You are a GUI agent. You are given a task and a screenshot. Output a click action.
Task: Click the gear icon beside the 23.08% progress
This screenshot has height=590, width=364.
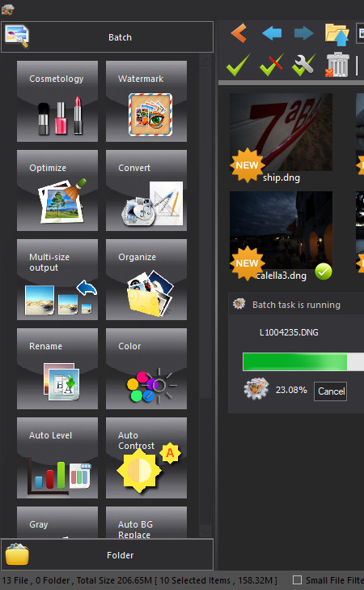(x=256, y=389)
